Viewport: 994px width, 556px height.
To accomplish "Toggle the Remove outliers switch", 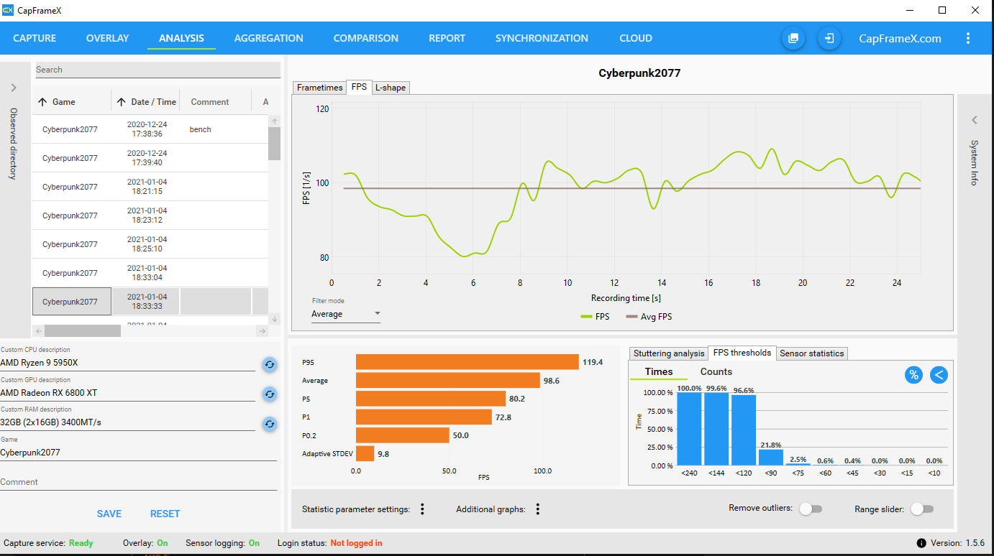I will point(811,509).
